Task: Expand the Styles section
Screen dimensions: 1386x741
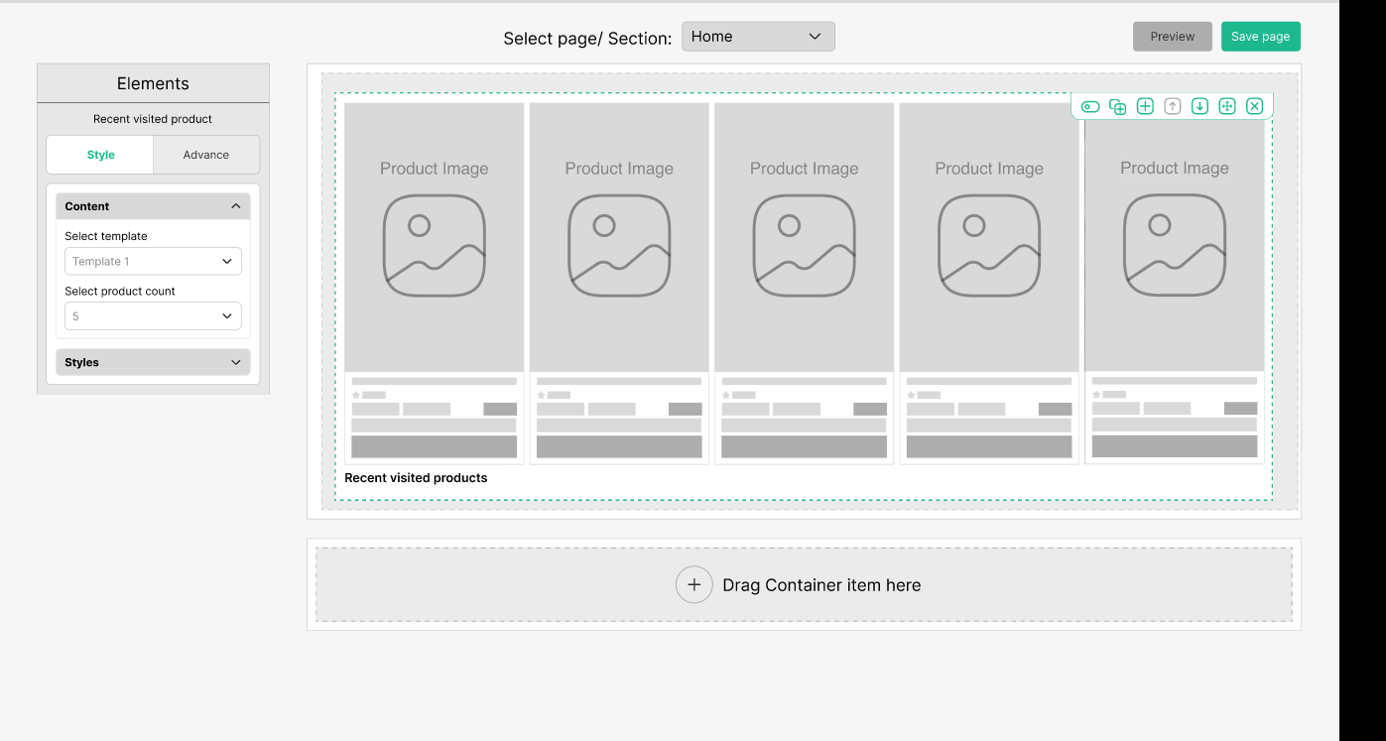Action: [153, 362]
